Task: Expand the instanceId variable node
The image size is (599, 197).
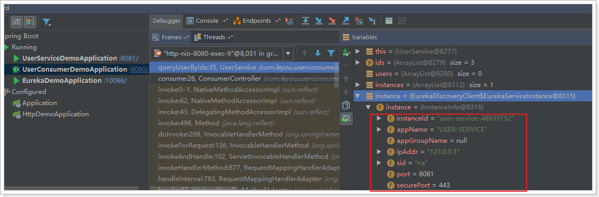Action: pos(379,118)
